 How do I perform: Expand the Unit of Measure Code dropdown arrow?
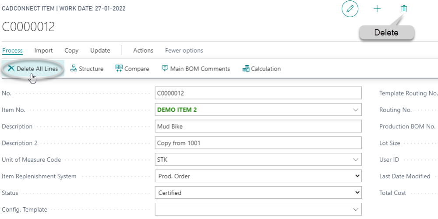pyautogui.click(x=356, y=160)
